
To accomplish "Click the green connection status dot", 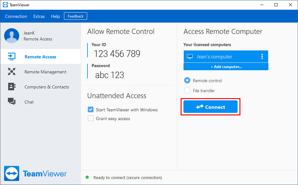I will 87,177.
